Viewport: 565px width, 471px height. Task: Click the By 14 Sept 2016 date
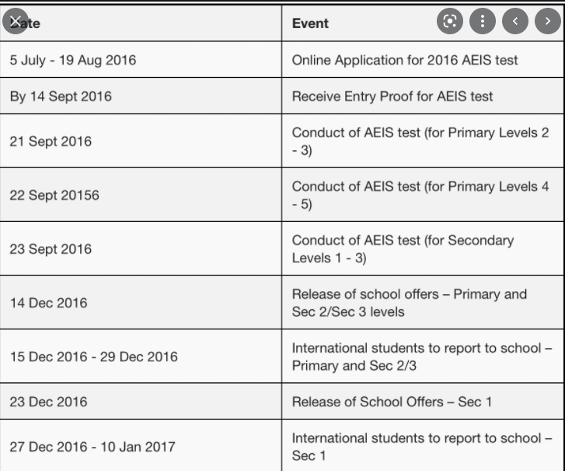point(61,97)
